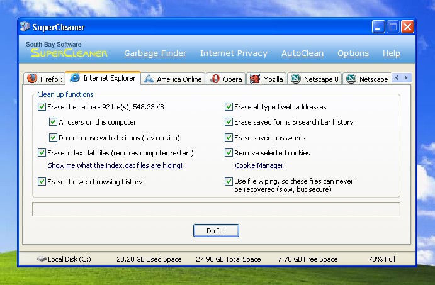
Task: Open the Garbage Finder section
Action: coord(155,53)
